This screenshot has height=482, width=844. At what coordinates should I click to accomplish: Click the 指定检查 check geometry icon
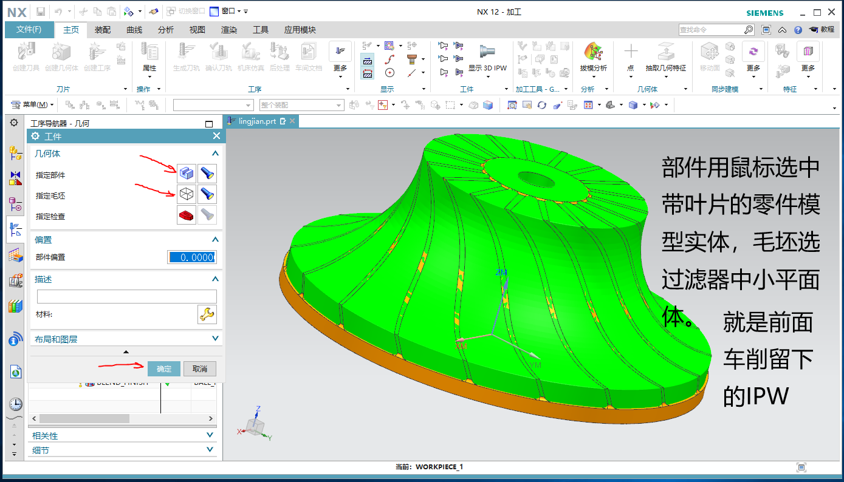pos(187,215)
